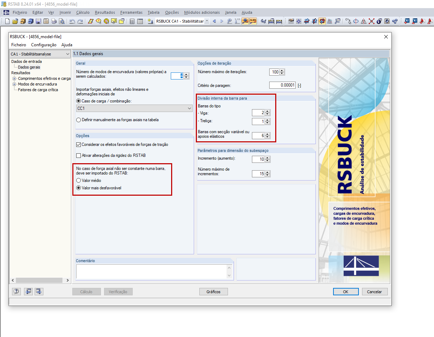
Task: Click the Redo arrow icon
Action: point(80,21)
